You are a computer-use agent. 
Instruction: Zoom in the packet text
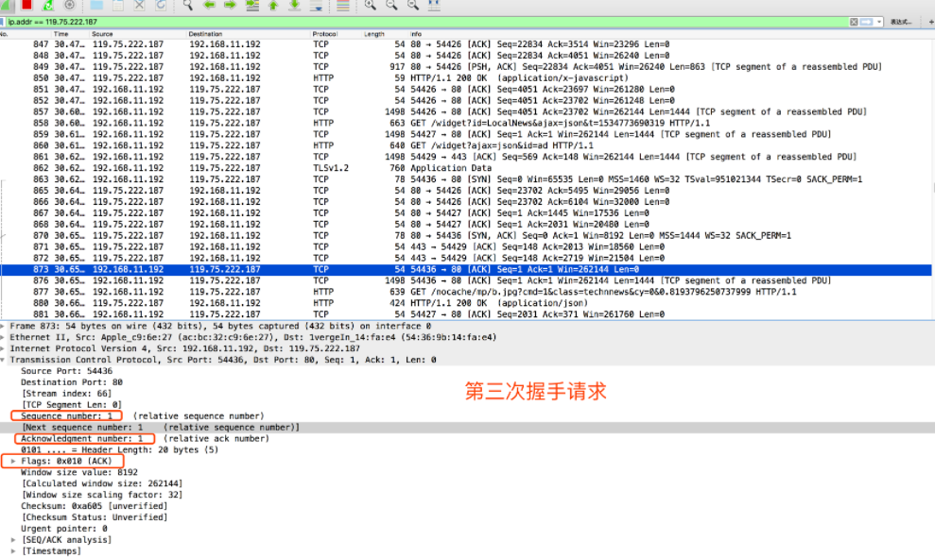coord(370,5)
